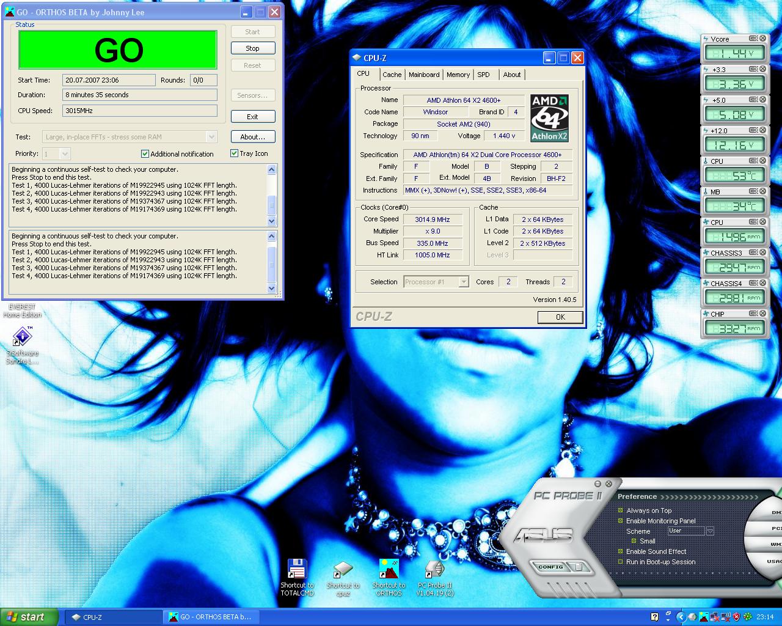Open the Shortcut to TOTALCMD desktop icon

(297, 569)
